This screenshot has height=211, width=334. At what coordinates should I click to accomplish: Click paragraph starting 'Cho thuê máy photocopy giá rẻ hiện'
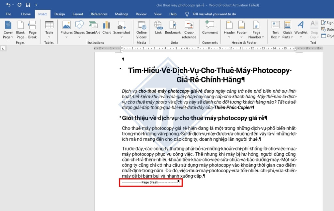pos(209,134)
